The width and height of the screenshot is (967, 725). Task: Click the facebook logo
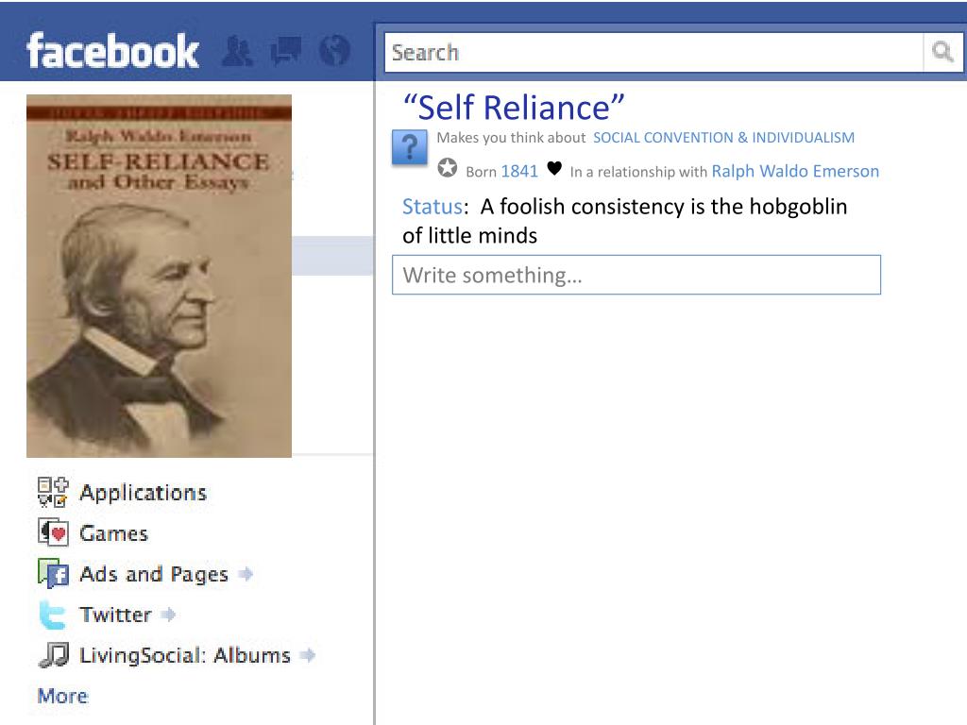tap(112, 51)
